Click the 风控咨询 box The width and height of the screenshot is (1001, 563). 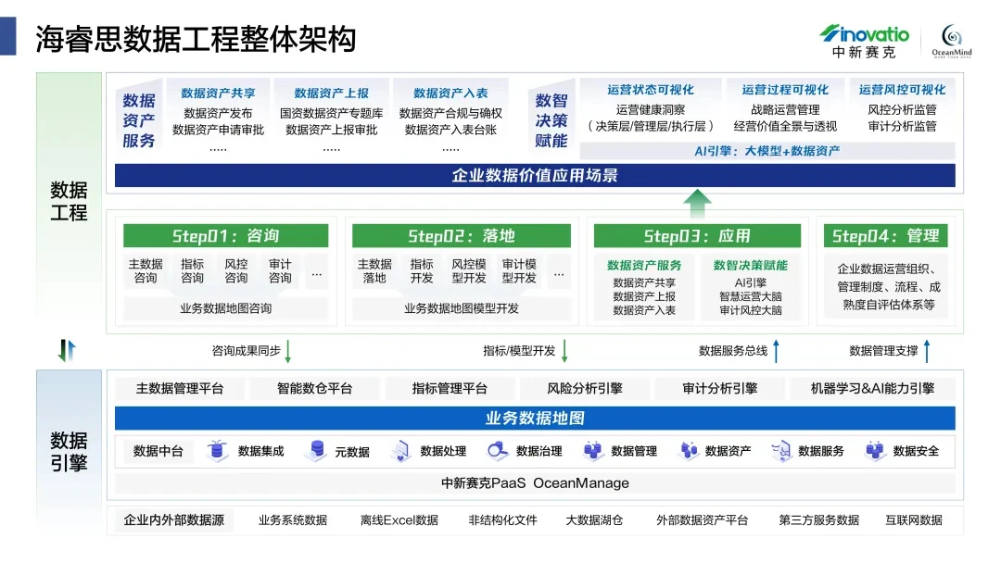pyautogui.click(x=236, y=271)
